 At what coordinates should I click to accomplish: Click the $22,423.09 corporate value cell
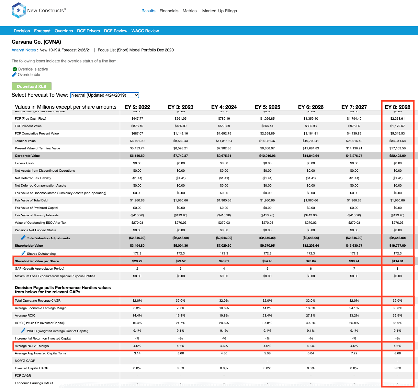(398, 156)
